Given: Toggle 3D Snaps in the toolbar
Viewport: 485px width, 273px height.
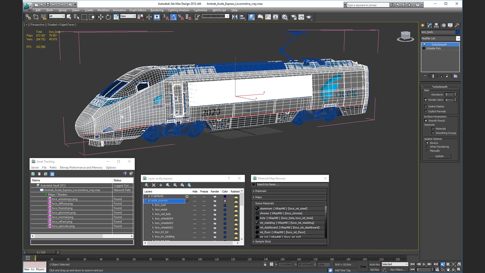Looking at the screenshot, I should coord(166,17).
